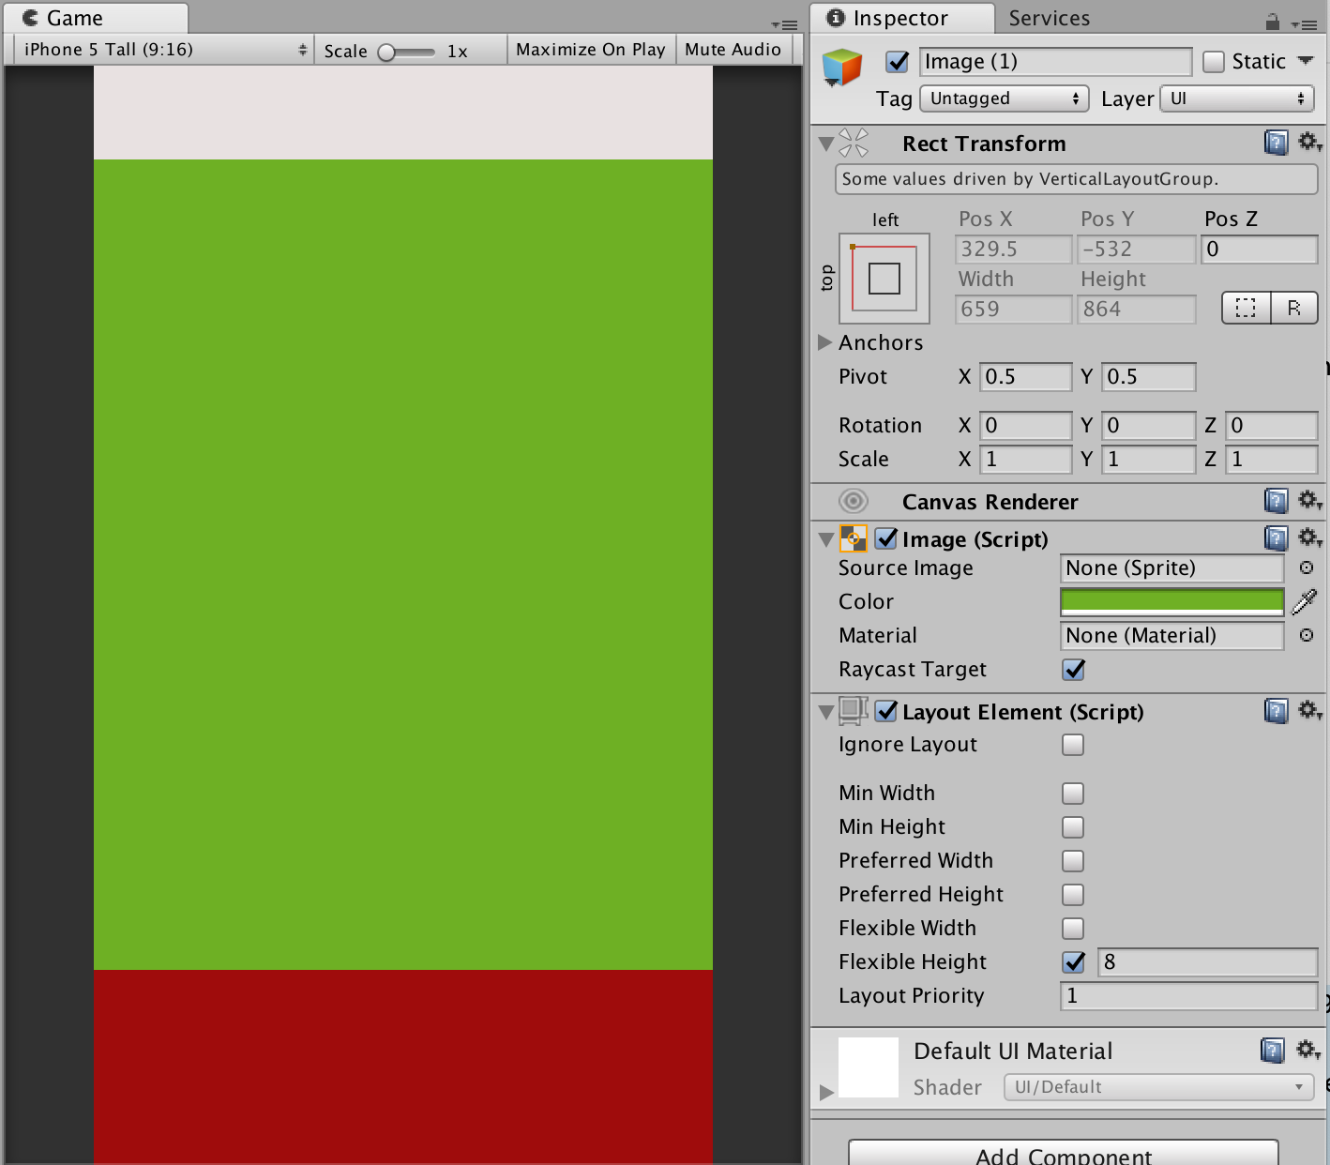Disable the Image (Script) component checkbox
This screenshot has width=1330, height=1165.
click(886, 538)
